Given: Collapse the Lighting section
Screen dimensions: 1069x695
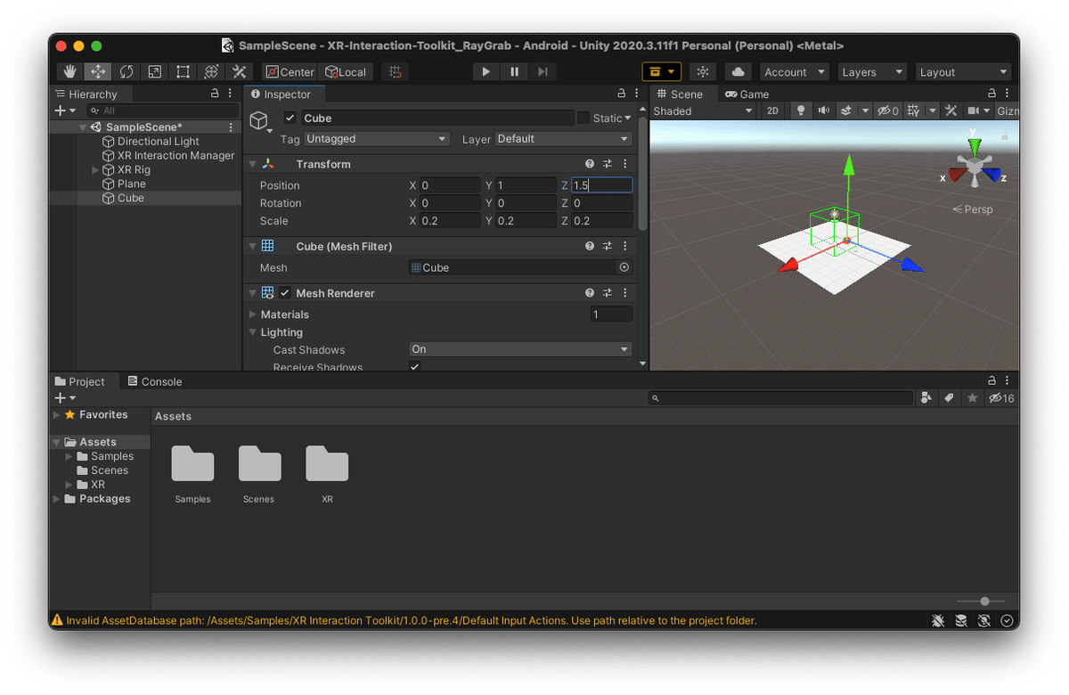Looking at the screenshot, I should point(253,332).
